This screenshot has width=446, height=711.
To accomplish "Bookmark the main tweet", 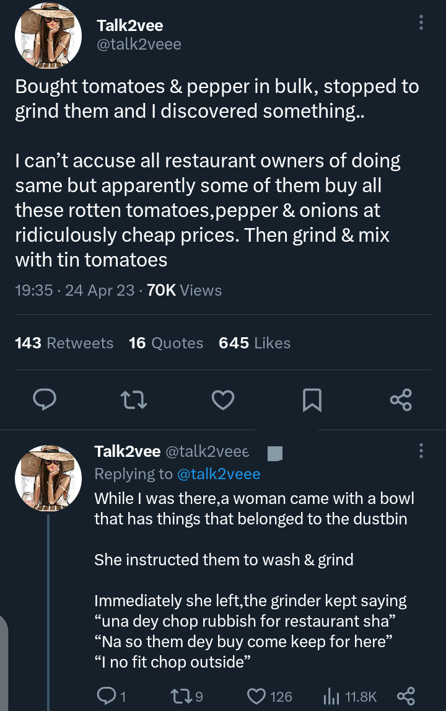I will click(x=312, y=400).
